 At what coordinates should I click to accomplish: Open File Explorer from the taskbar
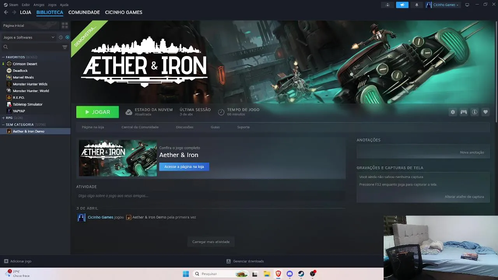(x=267, y=274)
